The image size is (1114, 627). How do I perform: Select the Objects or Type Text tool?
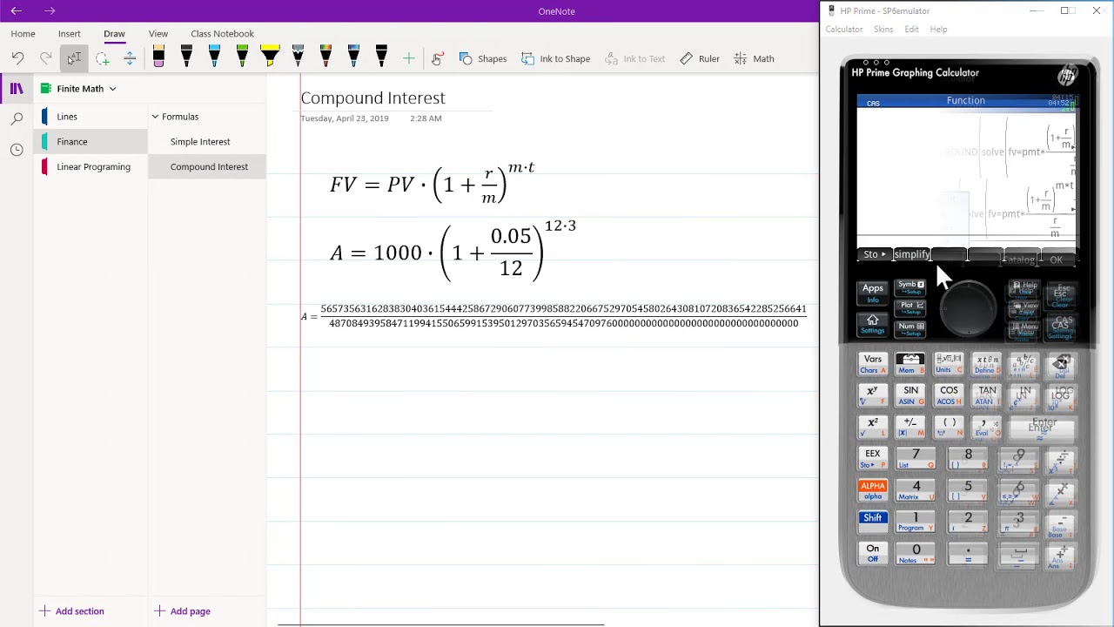(74, 58)
